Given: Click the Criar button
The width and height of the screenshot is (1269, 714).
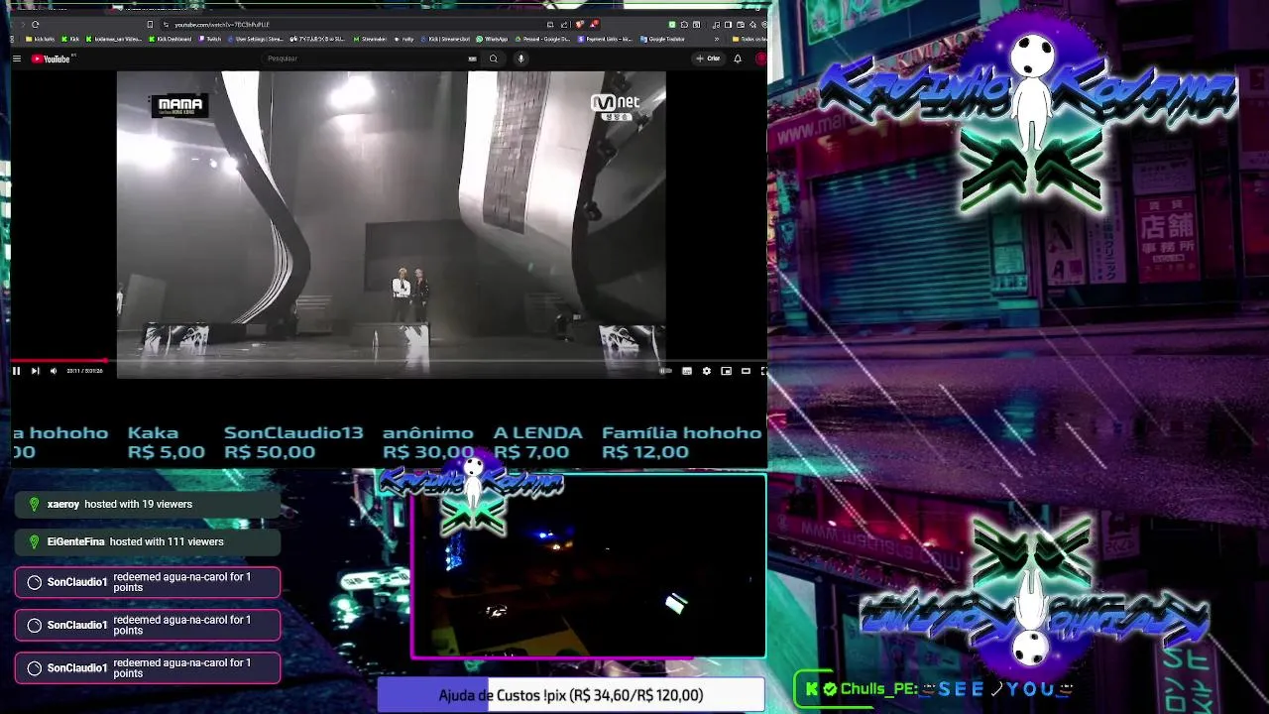Looking at the screenshot, I should [708, 59].
